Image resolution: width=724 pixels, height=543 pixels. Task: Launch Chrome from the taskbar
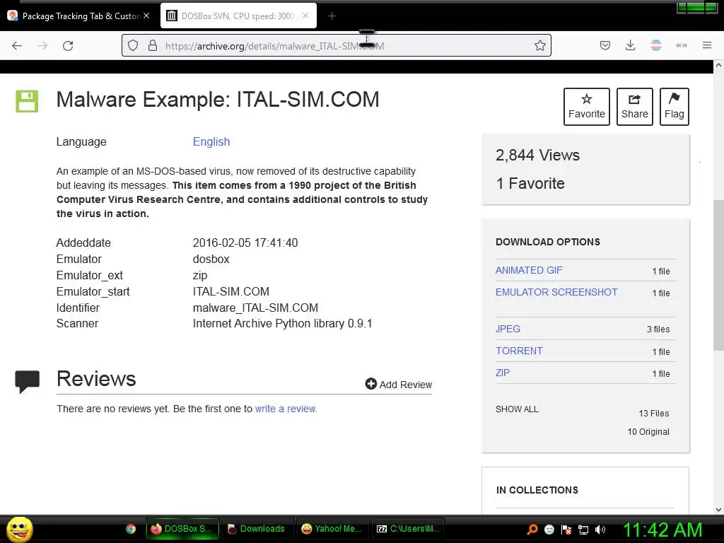click(131, 529)
